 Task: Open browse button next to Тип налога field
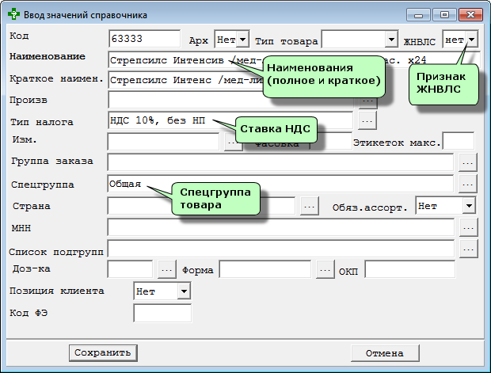pos(367,120)
